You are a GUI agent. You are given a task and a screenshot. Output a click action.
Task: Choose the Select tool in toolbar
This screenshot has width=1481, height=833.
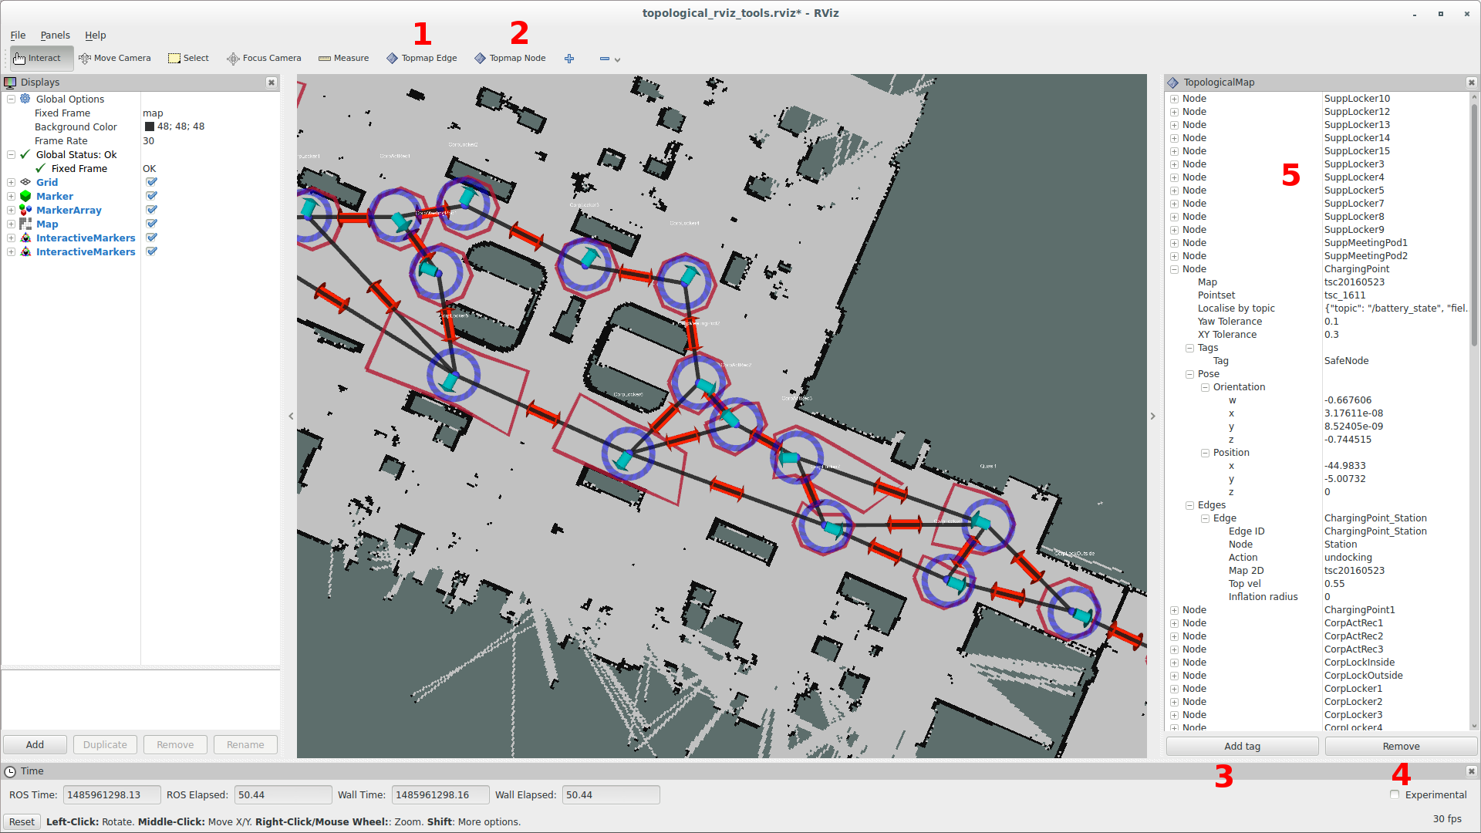[x=189, y=58]
